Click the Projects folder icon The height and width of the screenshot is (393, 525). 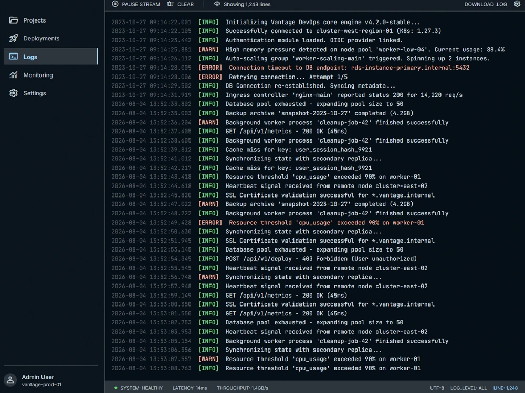tap(14, 20)
